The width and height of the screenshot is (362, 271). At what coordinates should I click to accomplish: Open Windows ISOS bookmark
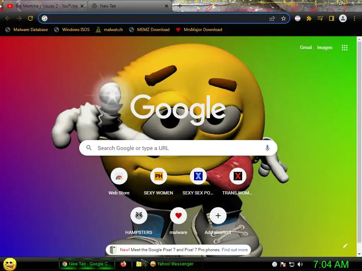pyautogui.click(x=72, y=30)
